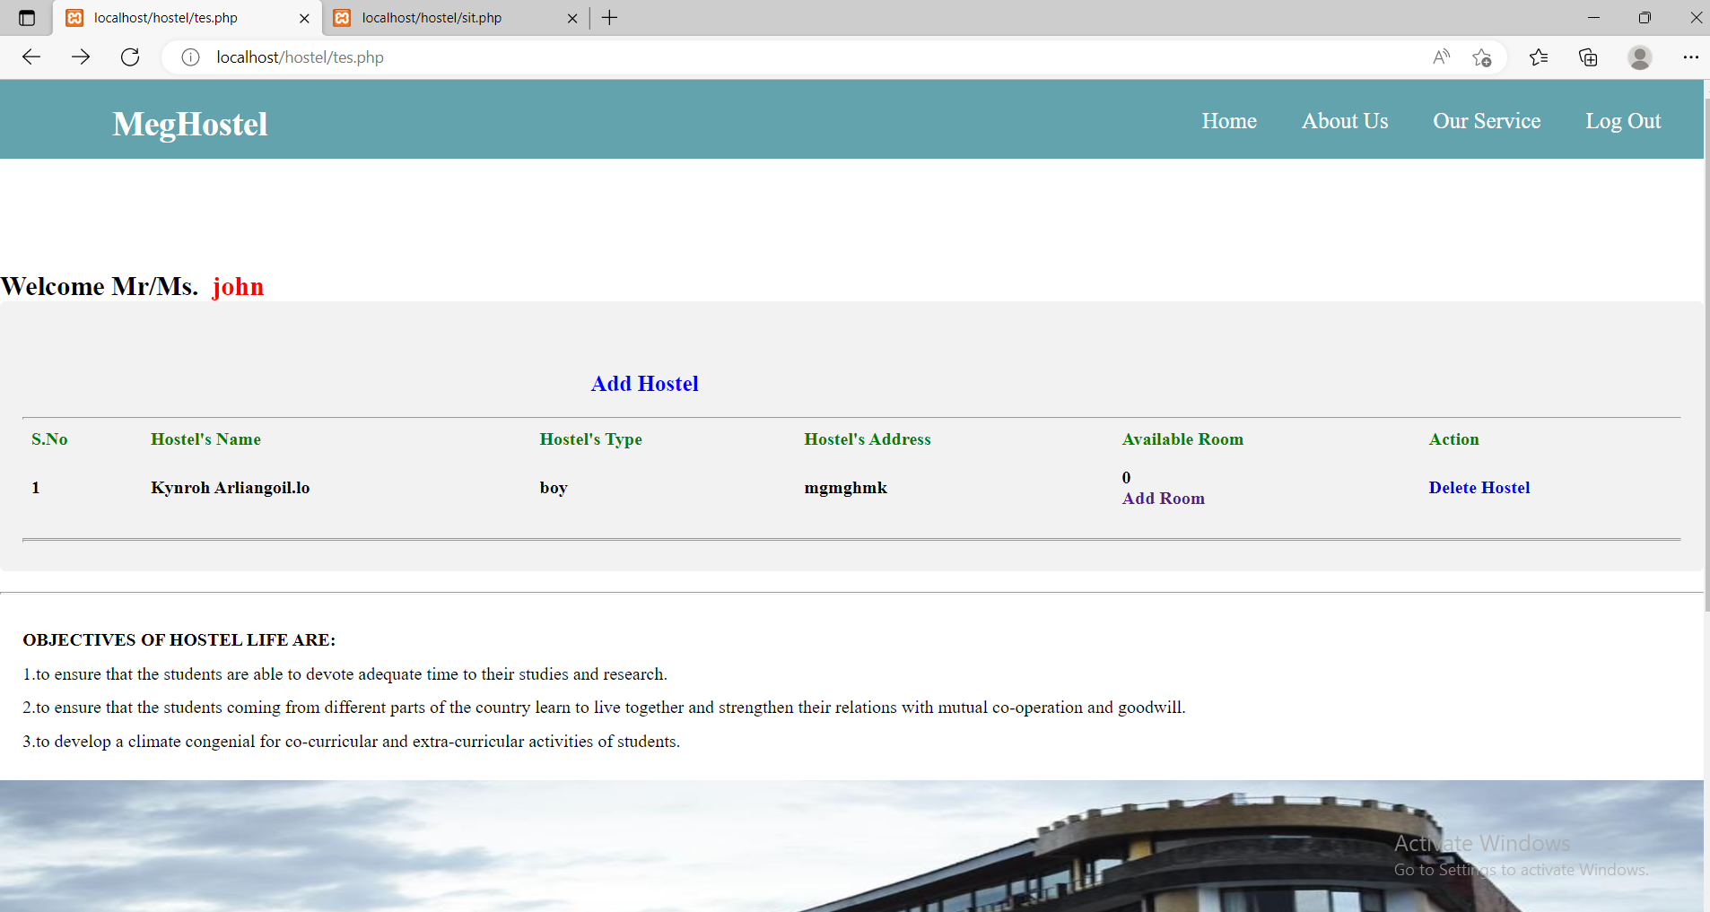The image size is (1710, 912).
Task: Click the forward navigation arrow
Action: point(81,56)
